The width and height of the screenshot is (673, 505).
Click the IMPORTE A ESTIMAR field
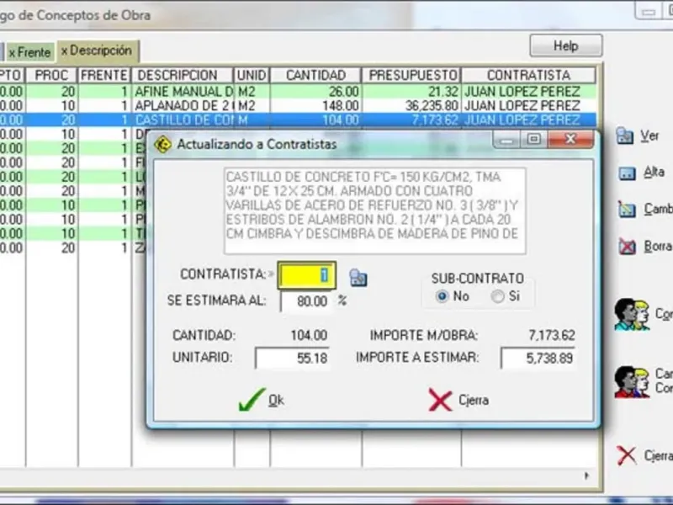pyautogui.click(x=538, y=358)
